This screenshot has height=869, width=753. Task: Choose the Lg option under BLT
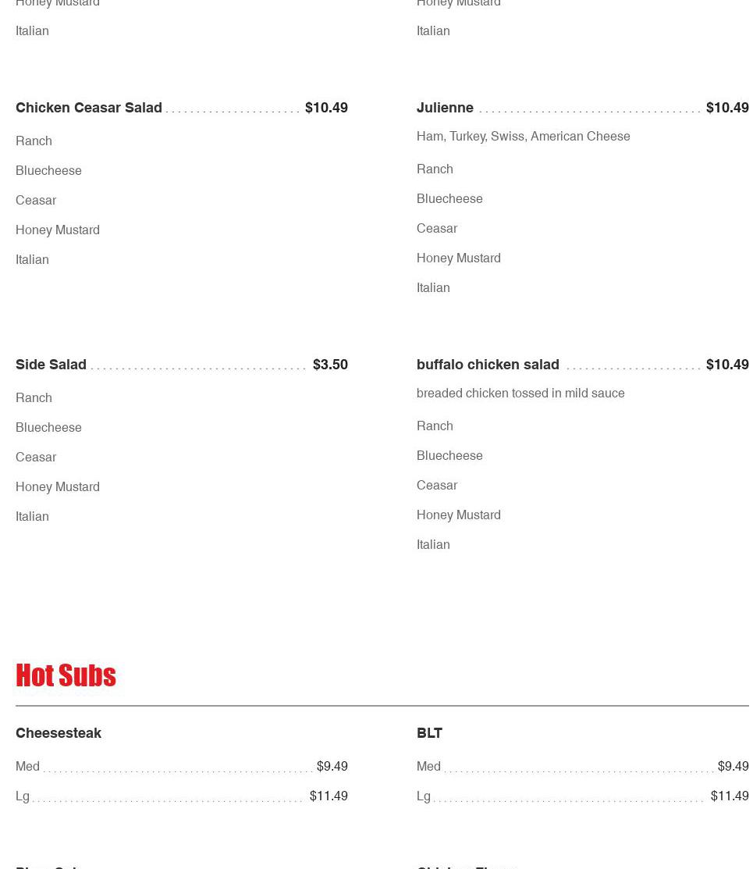tap(583, 796)
